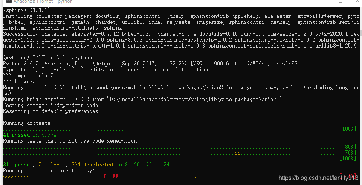Click '314 passed' result text
The width and height of the screenshot is (362, 185).
(17, 165)
